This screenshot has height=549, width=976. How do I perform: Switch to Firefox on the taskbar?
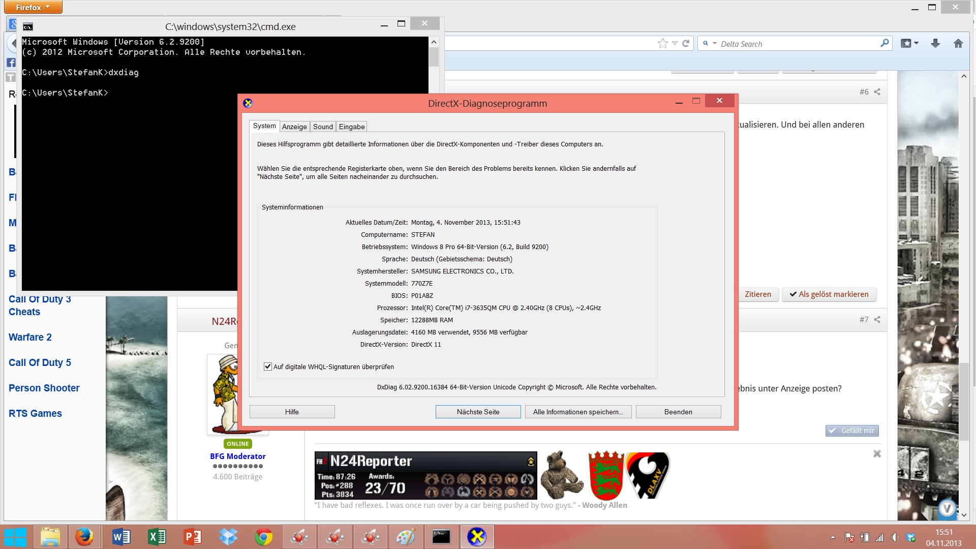click(85, 537)
